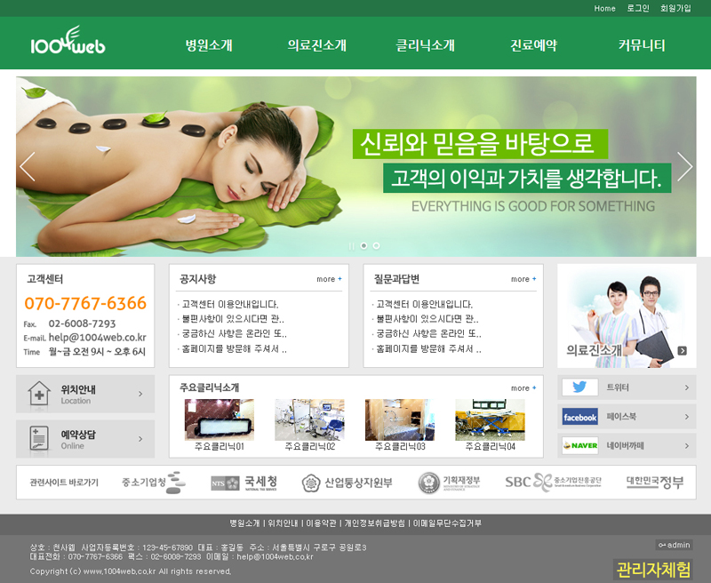Expand 공지사항 with the more link

[329, 279]
